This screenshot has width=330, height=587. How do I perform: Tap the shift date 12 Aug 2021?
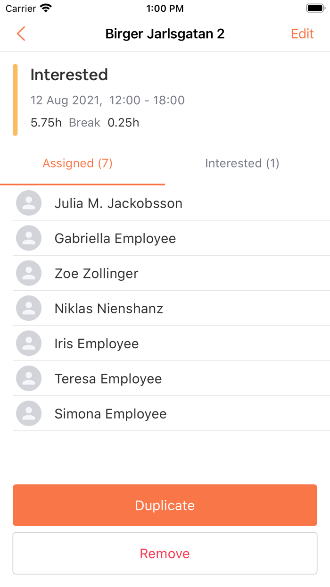click(x=65, y=101)
